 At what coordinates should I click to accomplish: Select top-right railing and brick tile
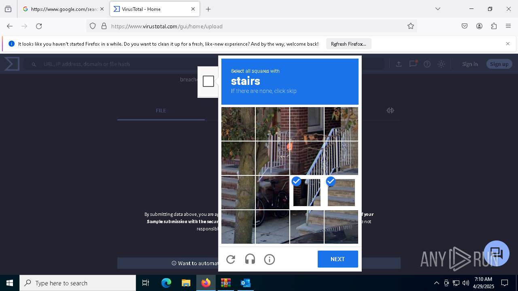[x=341, y=124]
